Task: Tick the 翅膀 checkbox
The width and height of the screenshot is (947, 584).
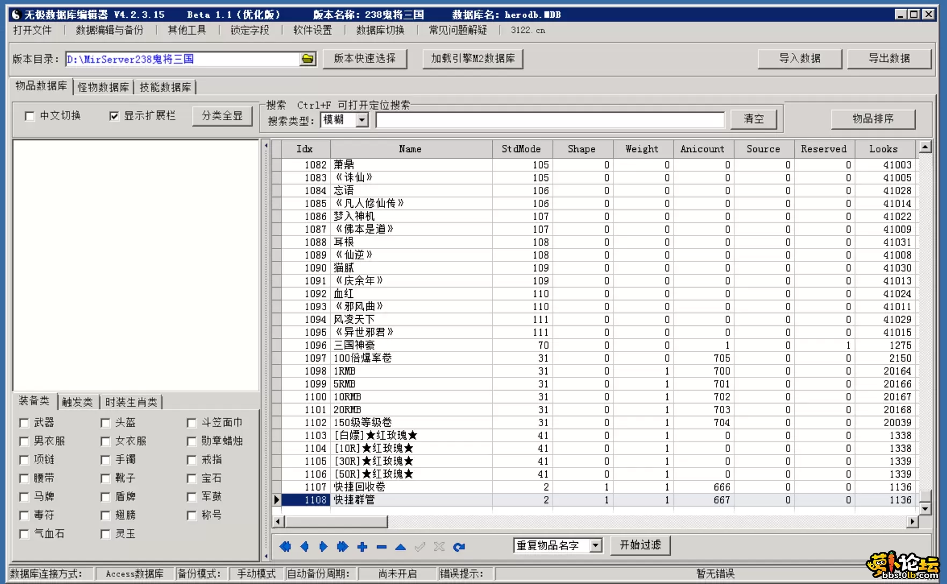Action: pyautogui.click(x=105, y=515)
